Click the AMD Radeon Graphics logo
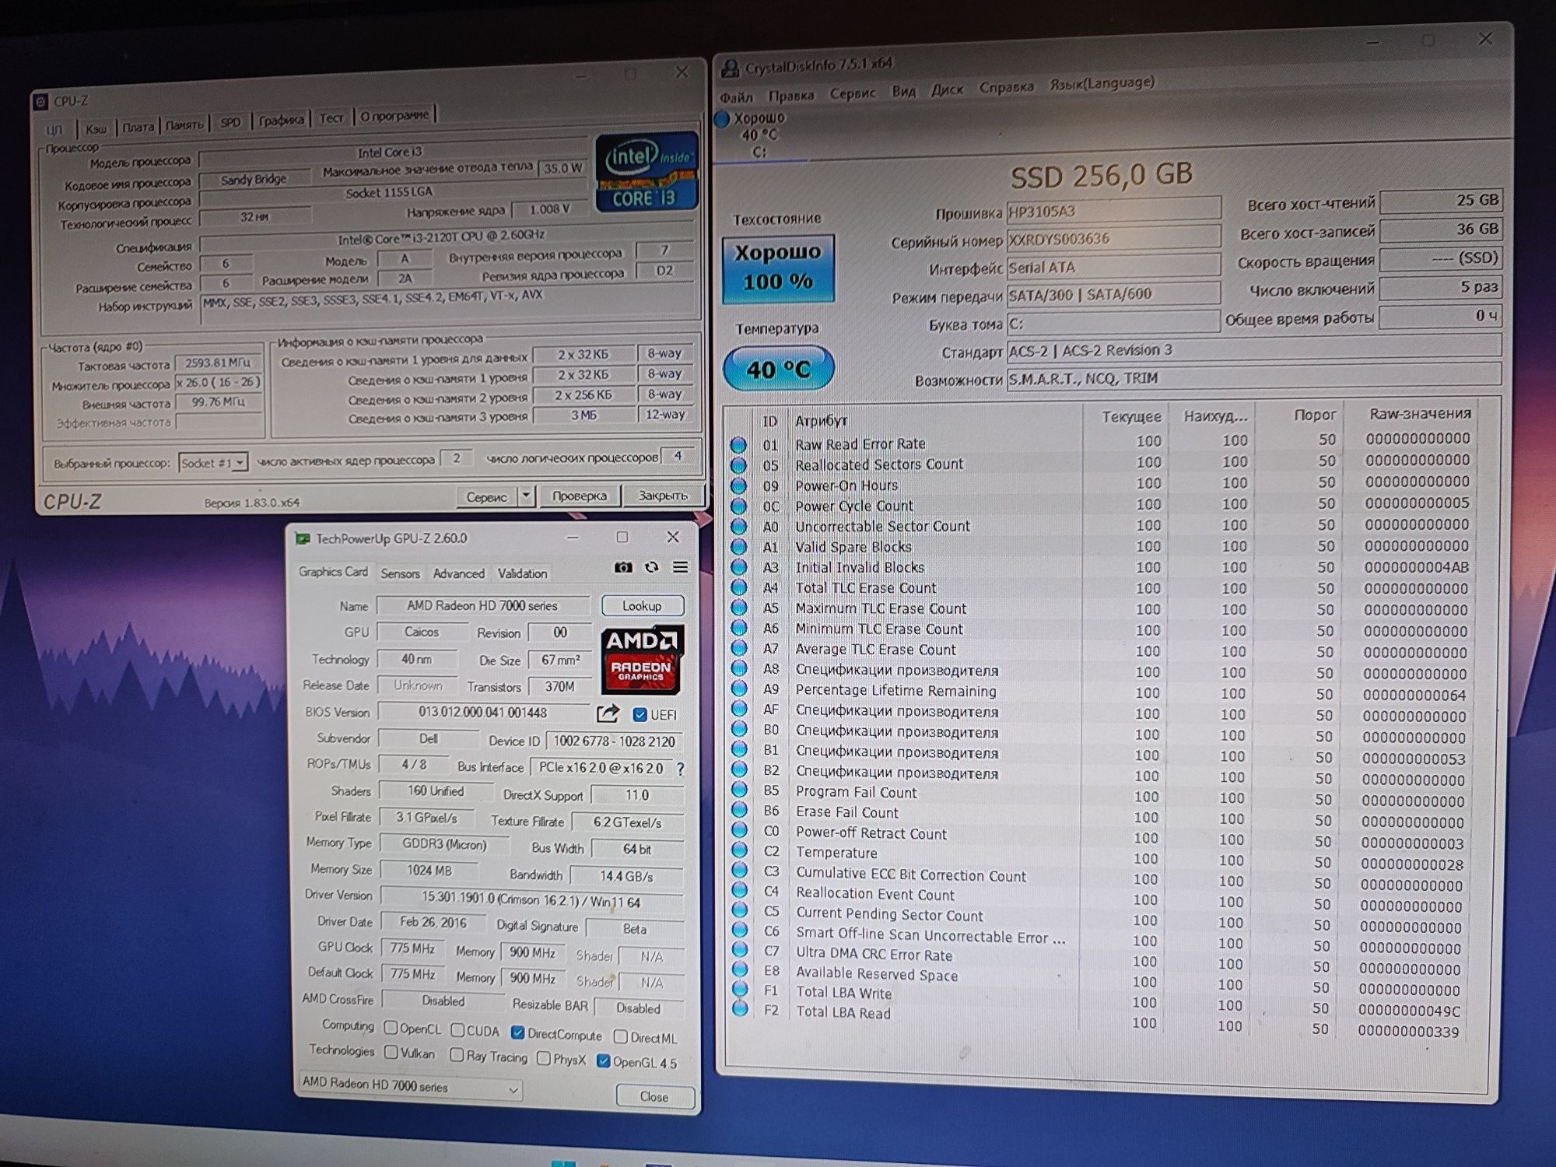 pyautogui.click(x=643, y=659)
